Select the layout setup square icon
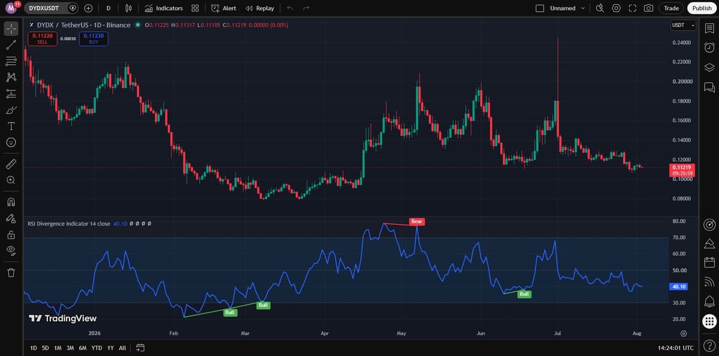 539,8
